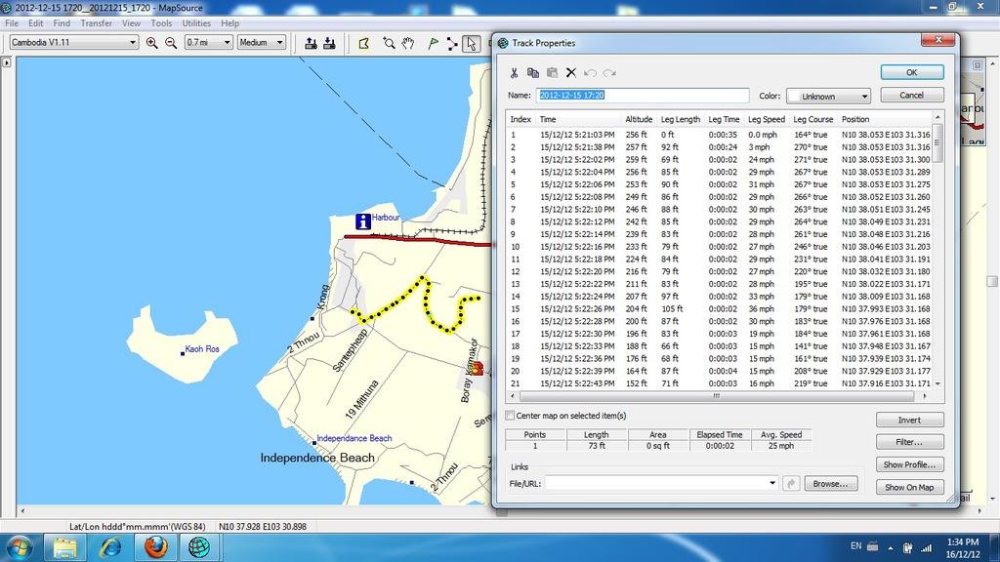1000x562 pixels.
Task: Click Copy icon in Track Properties
Action: click(533, 72)
